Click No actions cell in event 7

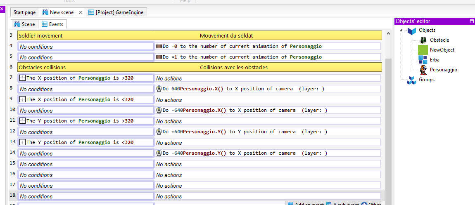tap(268, 78)
